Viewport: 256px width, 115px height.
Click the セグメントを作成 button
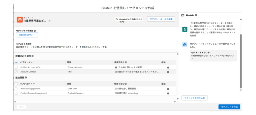229,107
